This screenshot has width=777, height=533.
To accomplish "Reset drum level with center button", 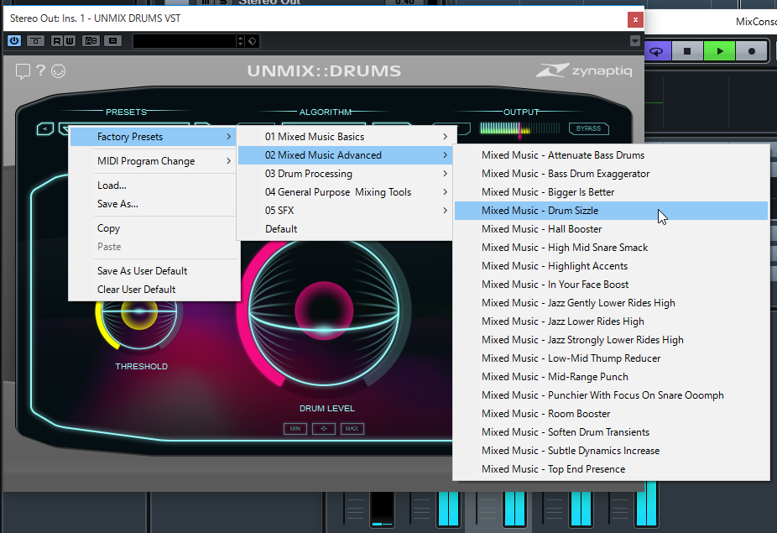I will pyautogui.click(x=324, y=428).
